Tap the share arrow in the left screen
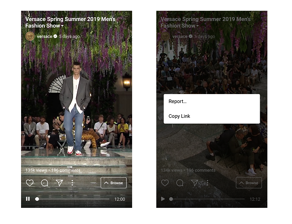 point(59,183)
